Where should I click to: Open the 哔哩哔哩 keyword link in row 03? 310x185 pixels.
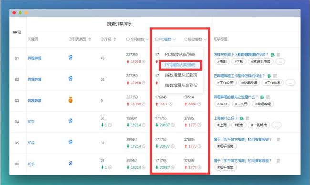(35, 101)
